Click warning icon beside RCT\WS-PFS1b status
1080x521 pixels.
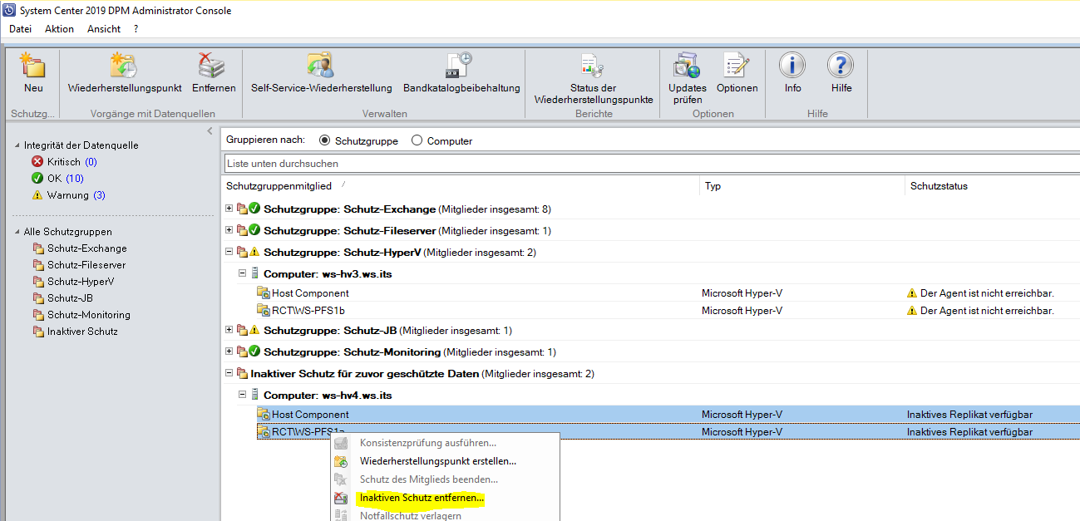click(x=912, y=311)
